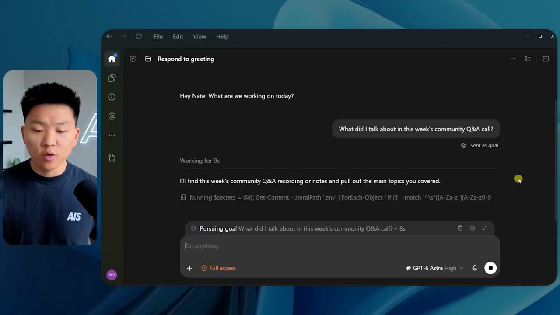Open the clock history sidebar icon
Image resolution: width=560 pixels, height=315 pixels.
pos(112,97)
